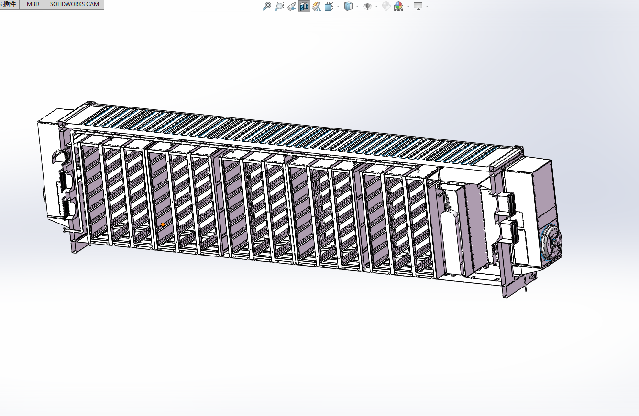
Task: Click the View Orientation cube icon
Action: pos(329,6)
